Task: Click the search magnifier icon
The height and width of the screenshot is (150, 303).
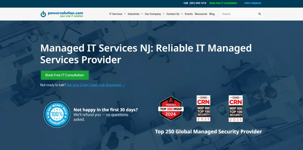Action: click(x=260, y=14)
